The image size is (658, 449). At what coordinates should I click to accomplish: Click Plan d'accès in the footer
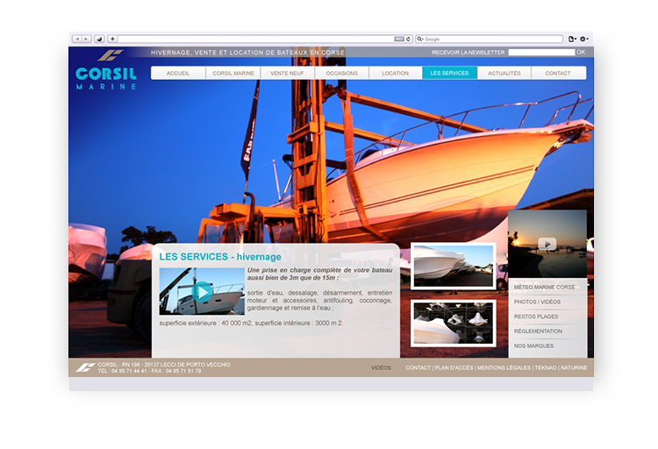[453, 368]
